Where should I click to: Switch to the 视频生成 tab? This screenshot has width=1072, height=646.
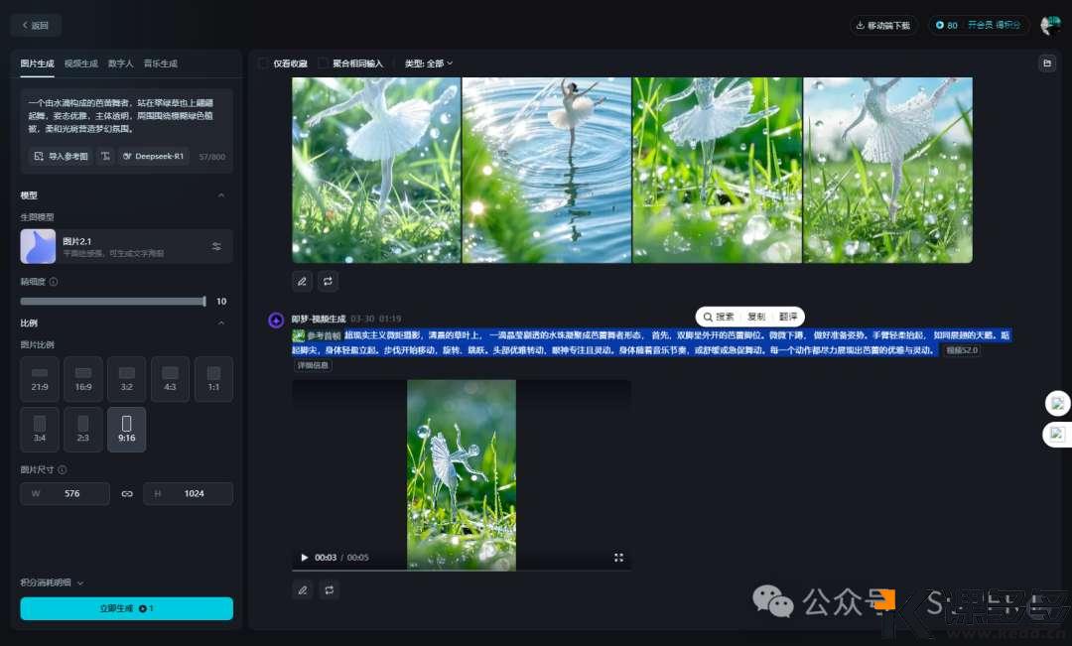[x=80, y=64]
